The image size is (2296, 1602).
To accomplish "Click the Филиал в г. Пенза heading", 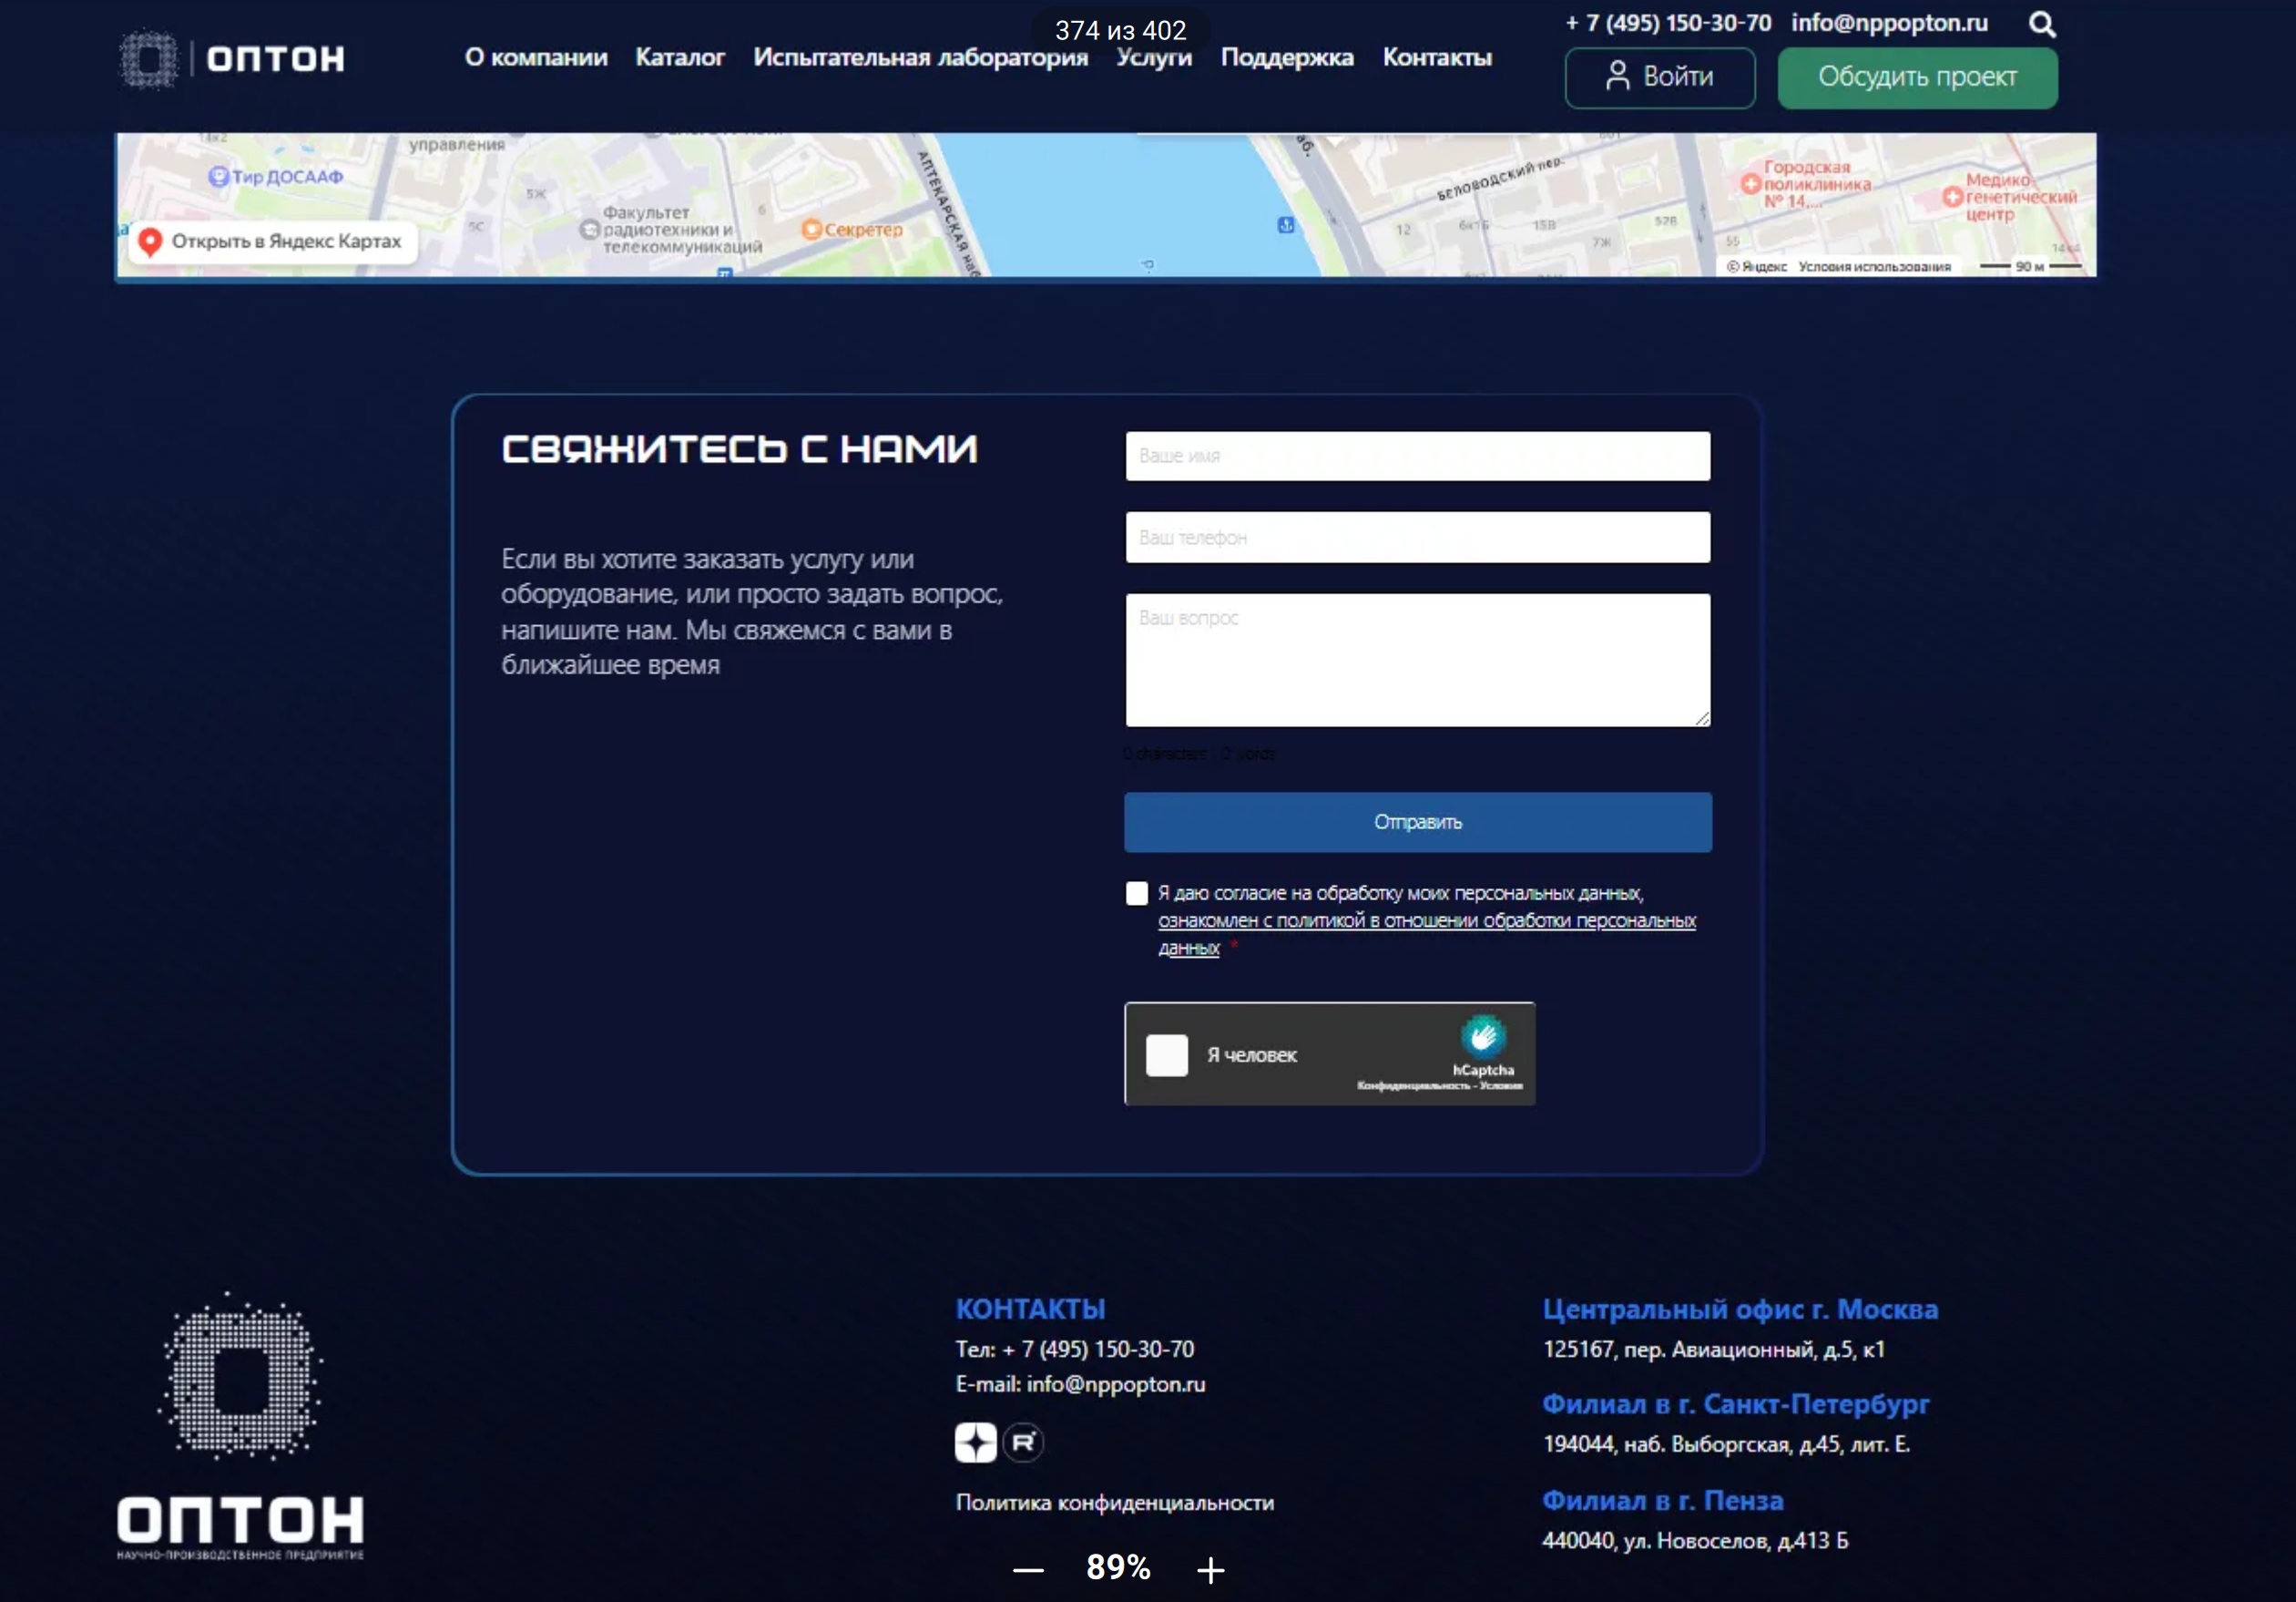I will point(1662,1500).
